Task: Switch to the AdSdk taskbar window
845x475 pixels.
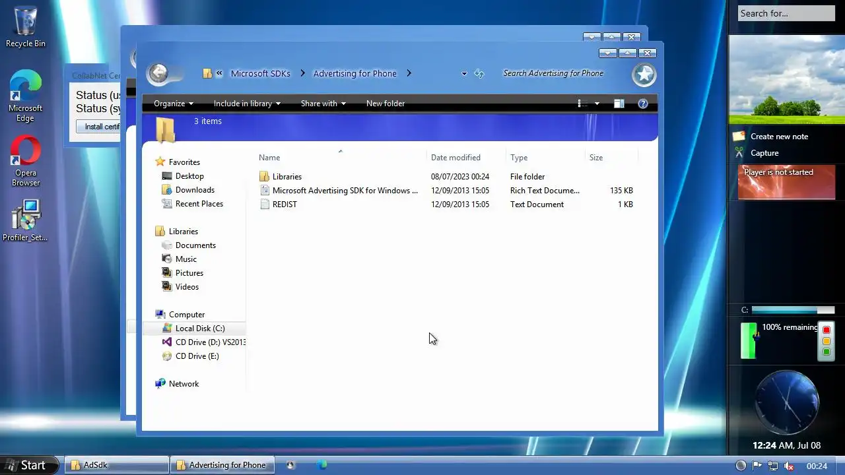Action: [117, 465]
